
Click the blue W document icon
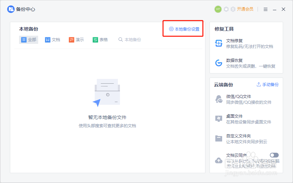click(48, 40)
